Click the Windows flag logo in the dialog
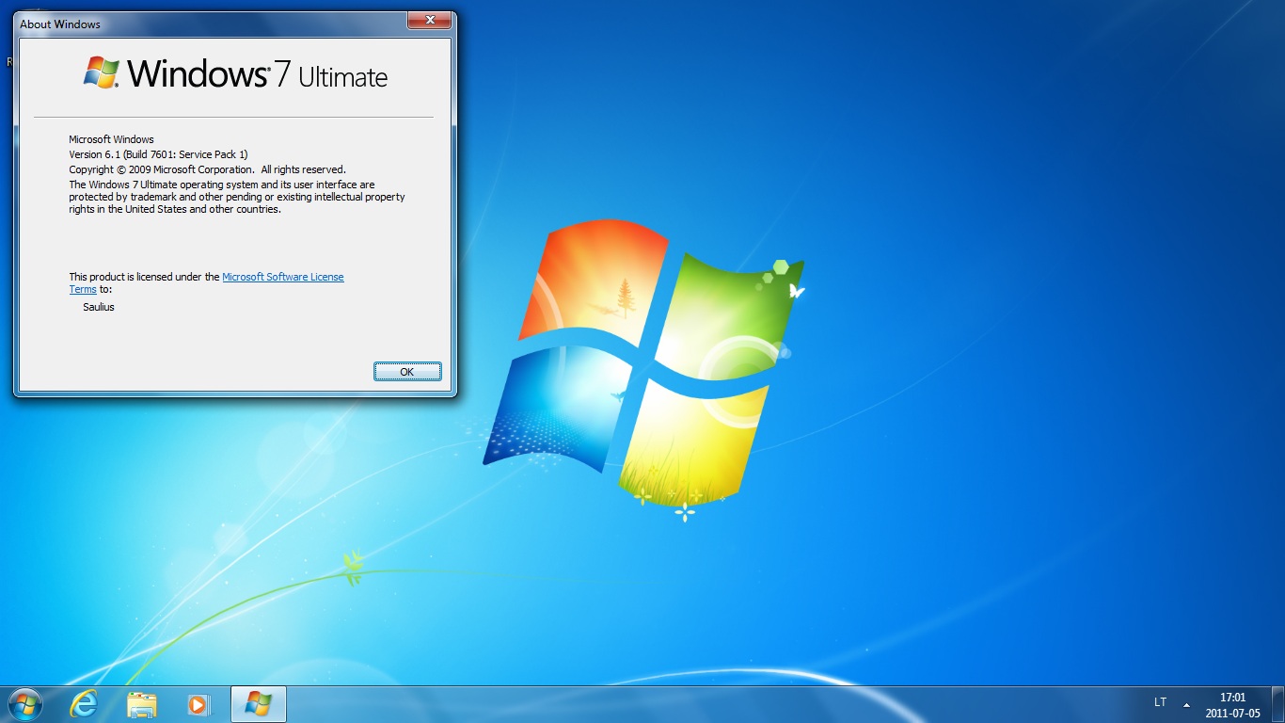 [x=102, y=72]
